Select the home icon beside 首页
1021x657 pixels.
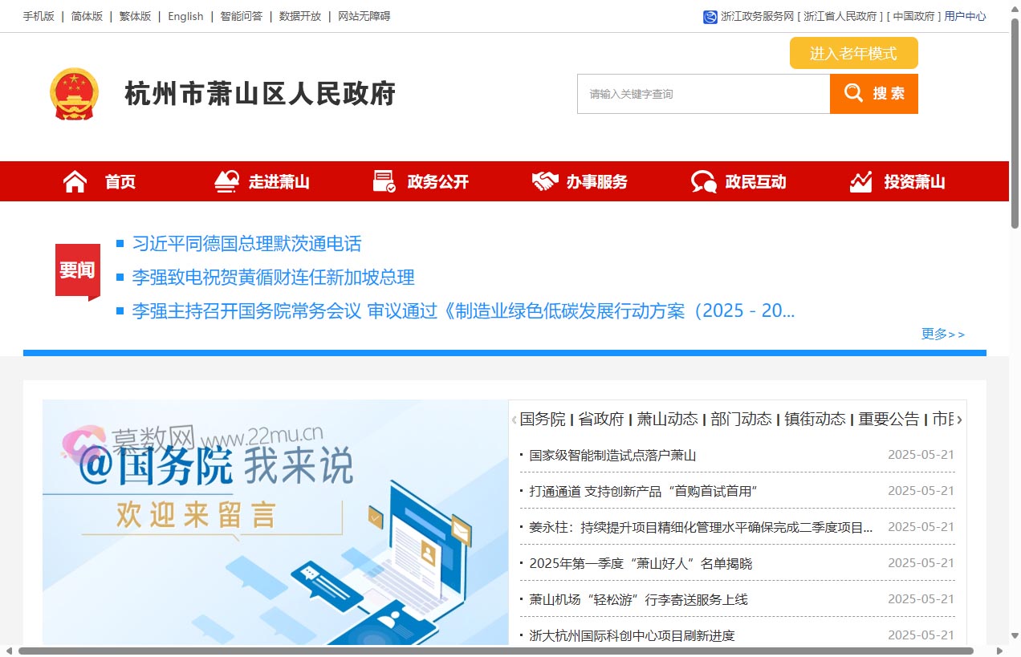(x=75, y=180)
